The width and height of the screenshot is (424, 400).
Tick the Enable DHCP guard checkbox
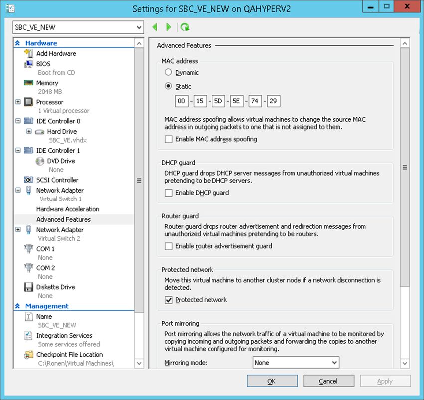tap(169, 193)
